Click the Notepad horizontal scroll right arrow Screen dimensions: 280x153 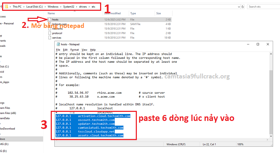click(x=267, y=140)
